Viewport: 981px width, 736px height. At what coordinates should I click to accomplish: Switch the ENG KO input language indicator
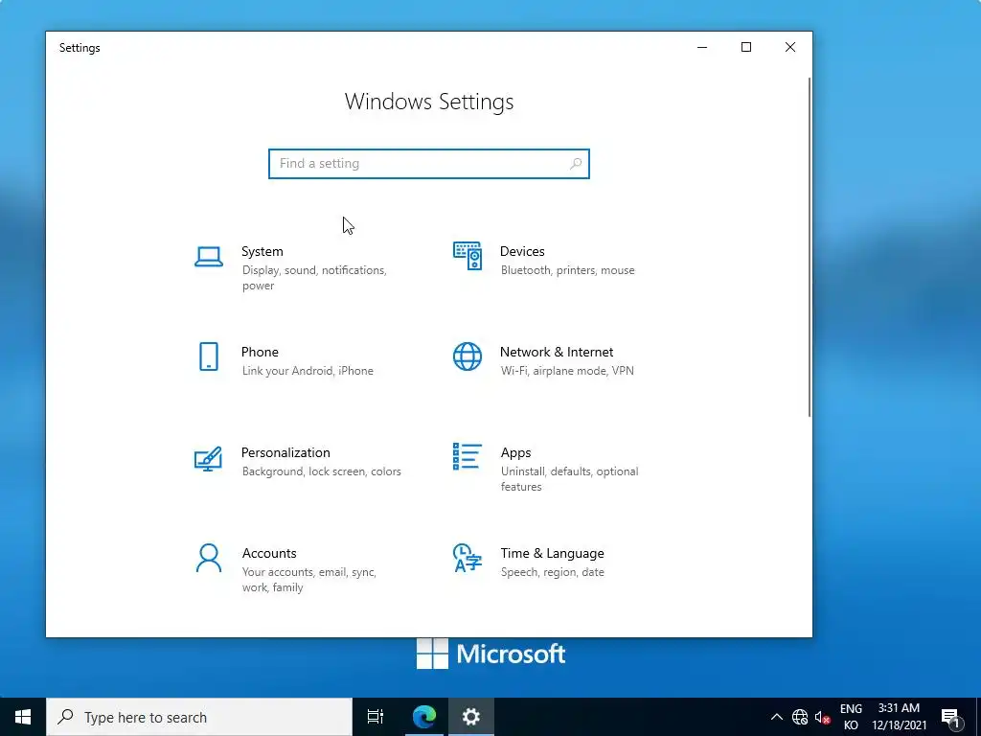tap(851, 717)
